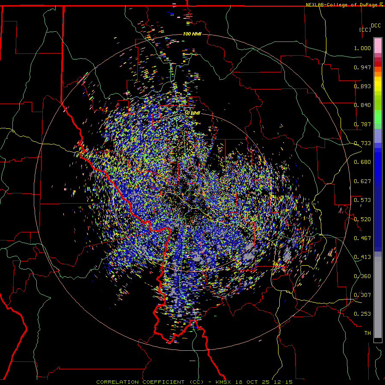Select the 0.307 legend value
This screenshot has height=385, width=385.
pyautogui.click(x=362, y=295)
